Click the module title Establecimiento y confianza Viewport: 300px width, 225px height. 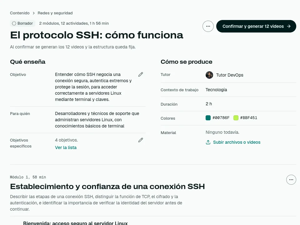pyautogui.click(x=107, y=186)
